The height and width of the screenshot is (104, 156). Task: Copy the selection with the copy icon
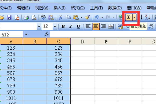(68, 17)
